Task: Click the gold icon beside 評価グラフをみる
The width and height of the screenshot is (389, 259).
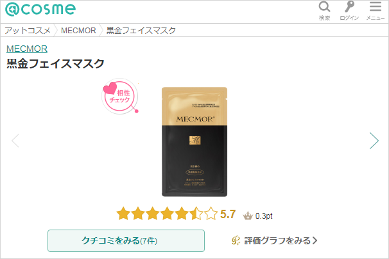Action: [x=236, y=240]
